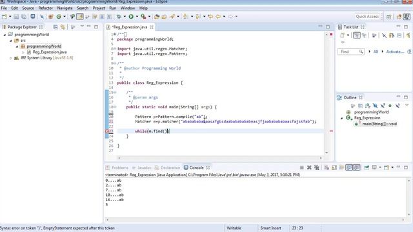Click the New Task icon in Task List
413x232 pixels.
(342, 35)
